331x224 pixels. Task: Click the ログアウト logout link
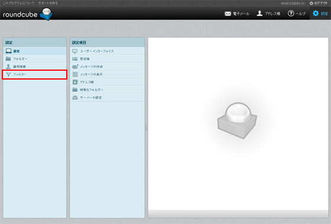[319, 3]
